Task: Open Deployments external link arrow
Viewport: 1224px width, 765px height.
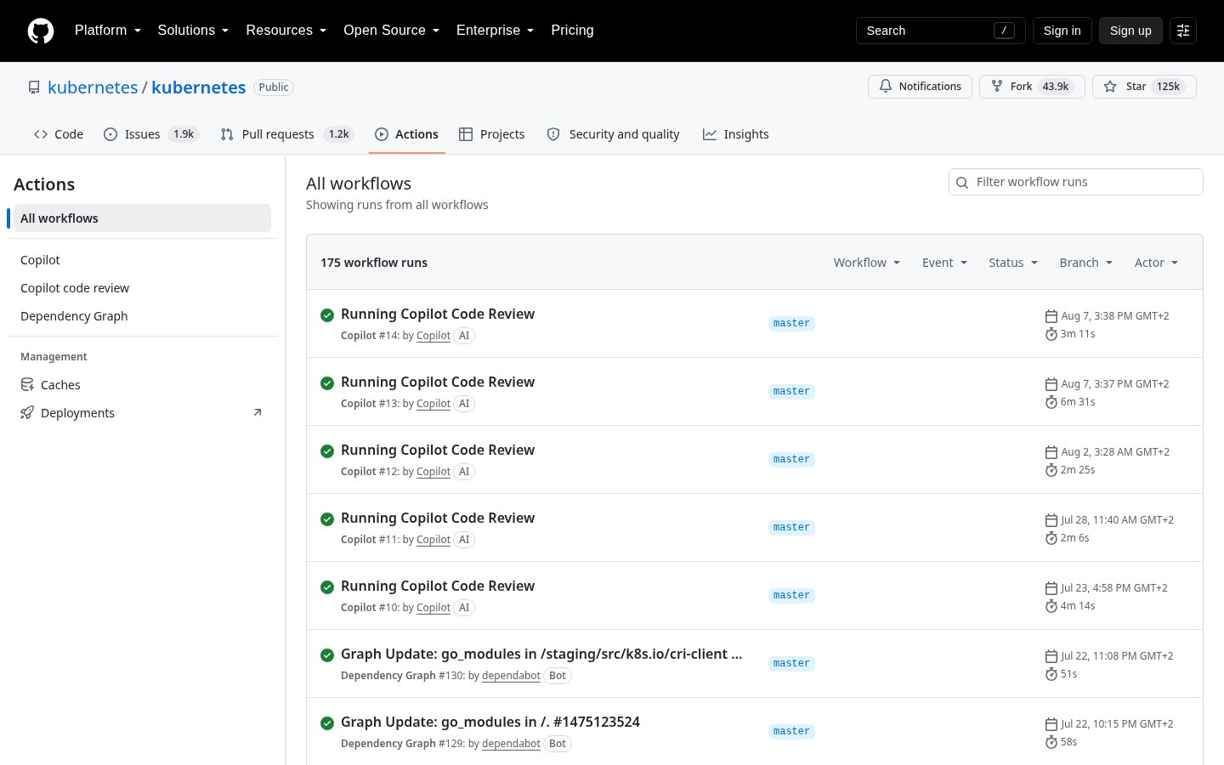Action: coord(258,413)
